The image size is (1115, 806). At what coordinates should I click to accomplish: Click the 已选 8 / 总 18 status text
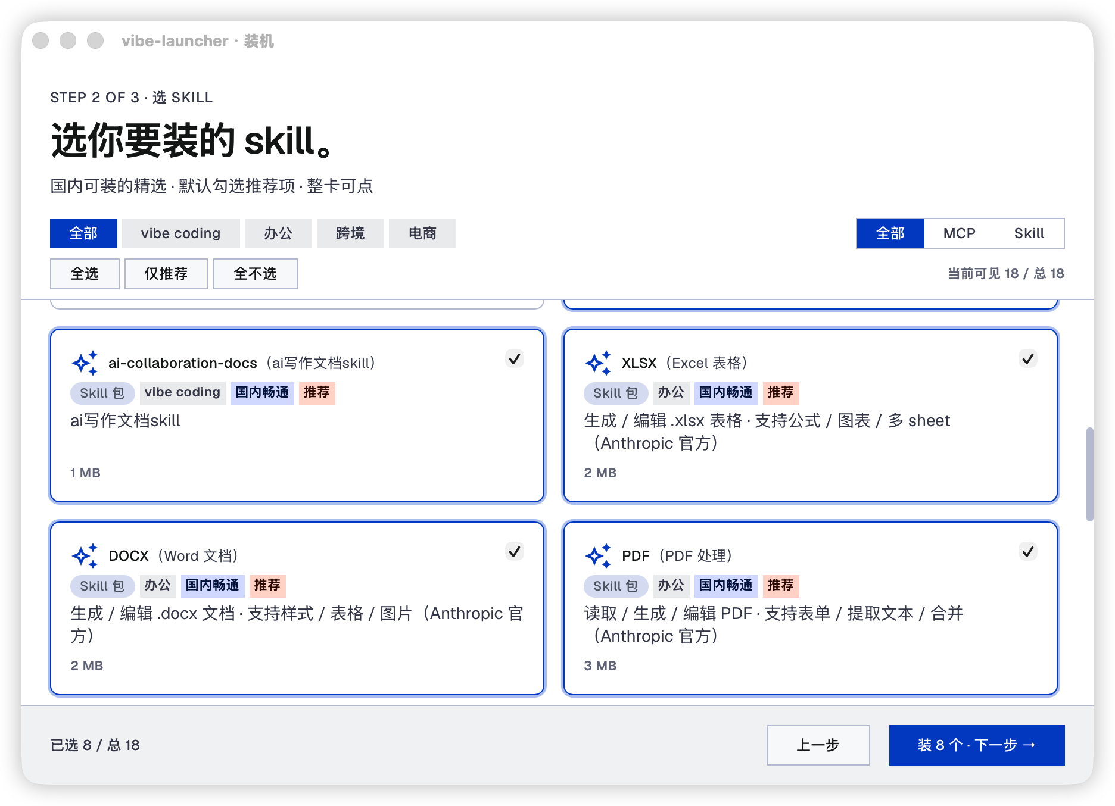pyautogui.click(x=95, y=745)
